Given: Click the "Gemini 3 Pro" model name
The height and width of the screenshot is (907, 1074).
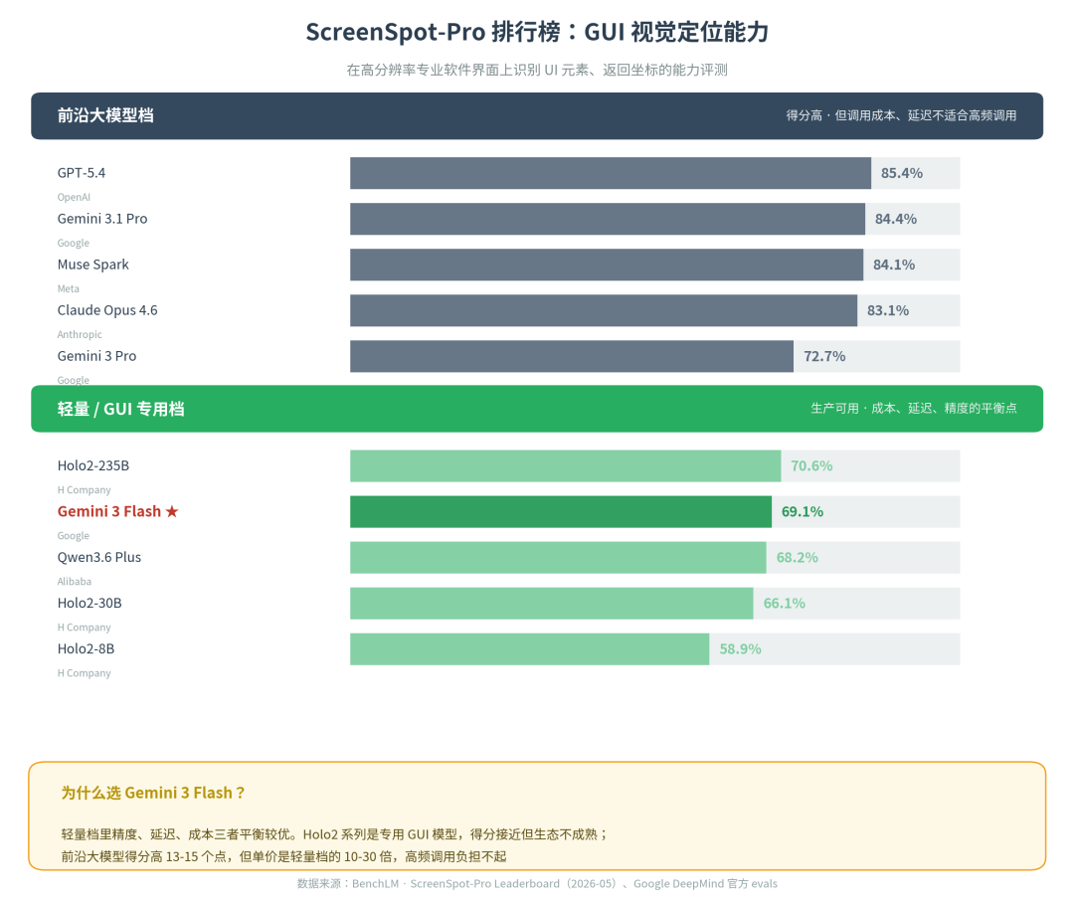Looking at the screenshot, I should click(x=97, y=356).
